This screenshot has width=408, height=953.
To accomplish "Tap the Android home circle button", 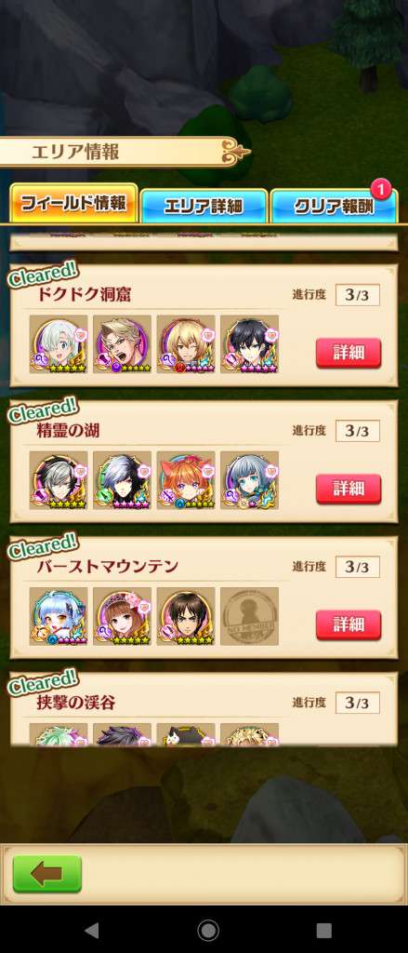I will pyautogui.click(x=208, y=930).
